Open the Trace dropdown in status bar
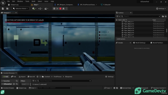Screen dimensions: 168x95 [108, 88]
